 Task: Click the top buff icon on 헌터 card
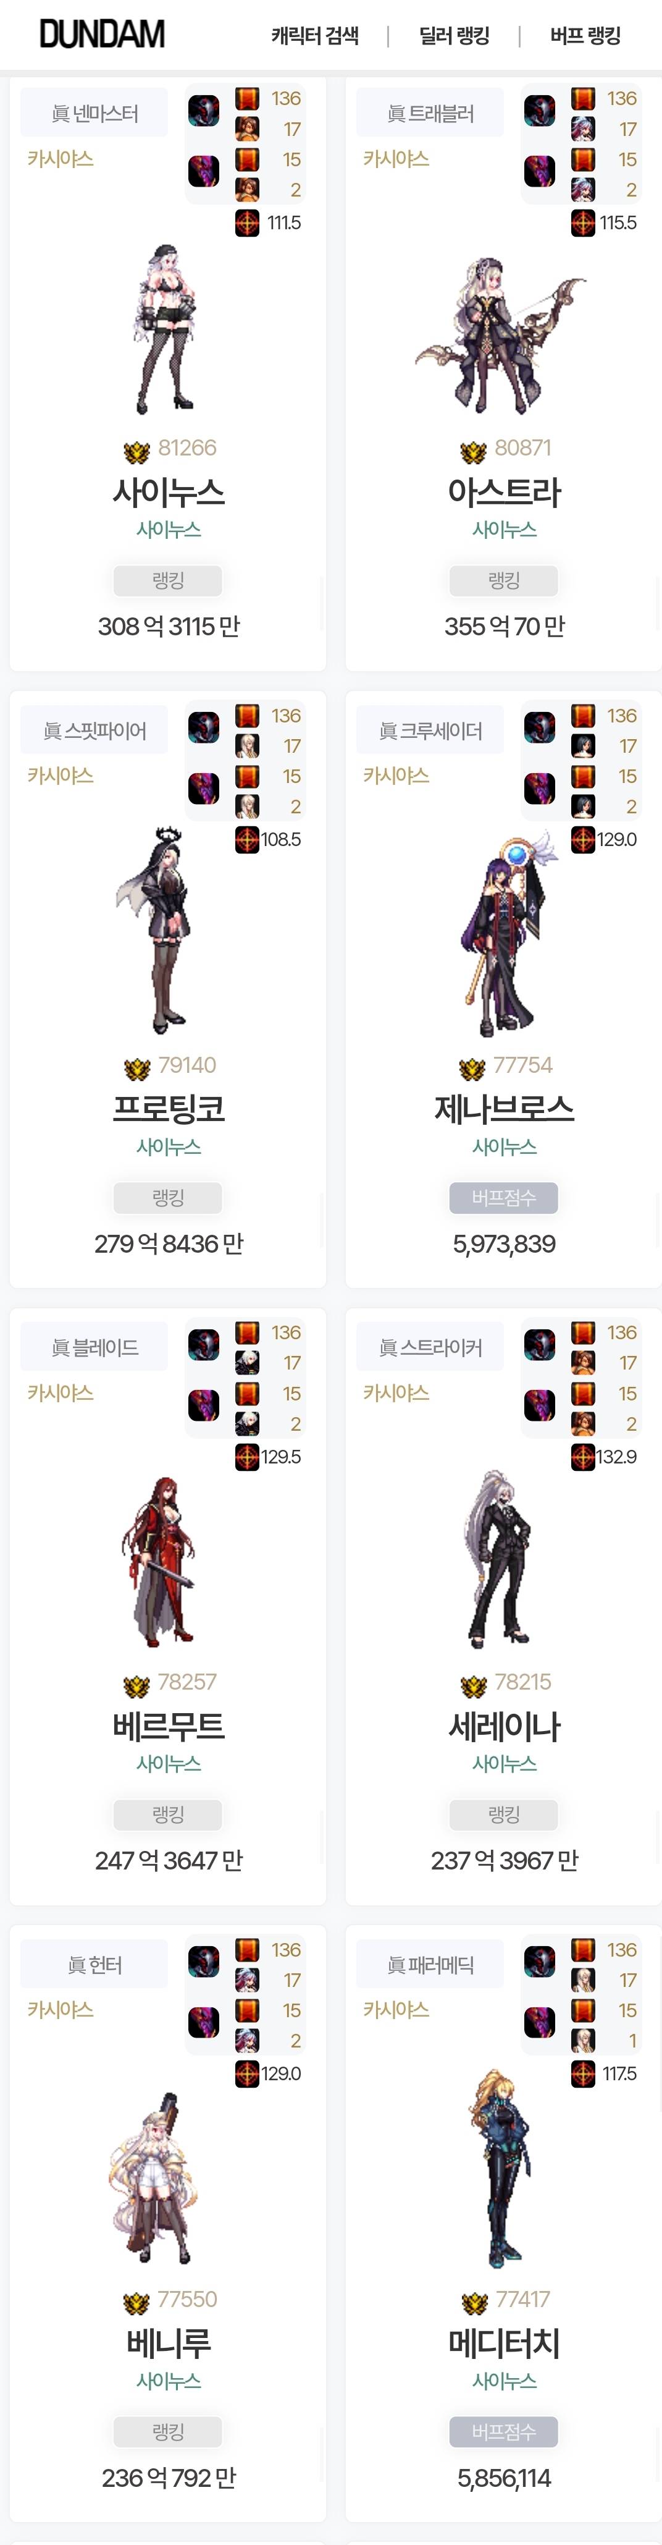click(x=203, y=1961)
